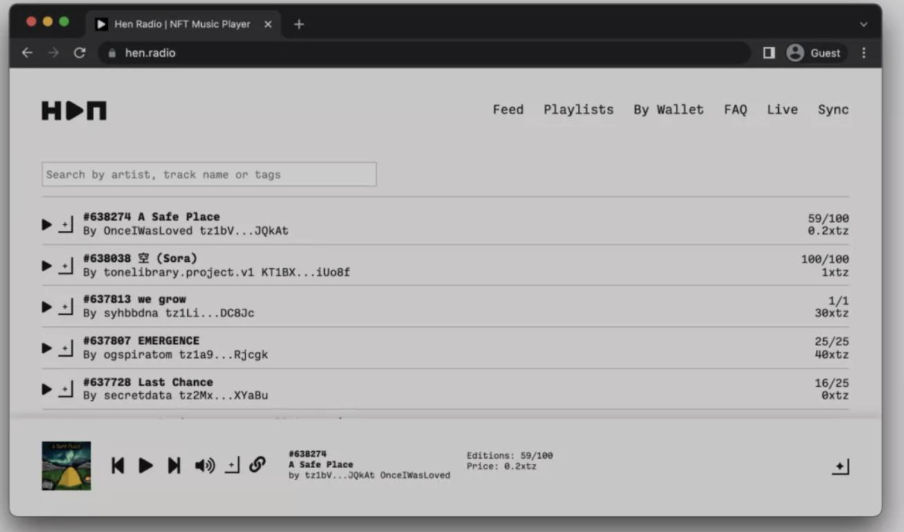Open the Feed page

[x=508, y=110]
